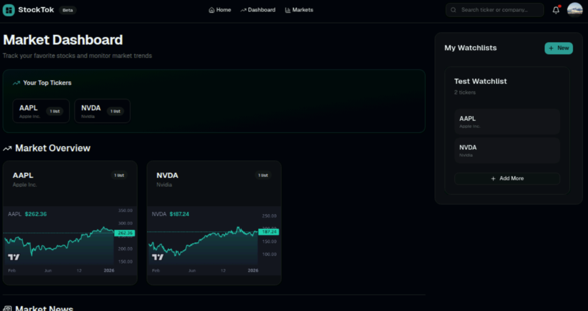
Task: Open the user profile avatar
Action: point(575,10)
